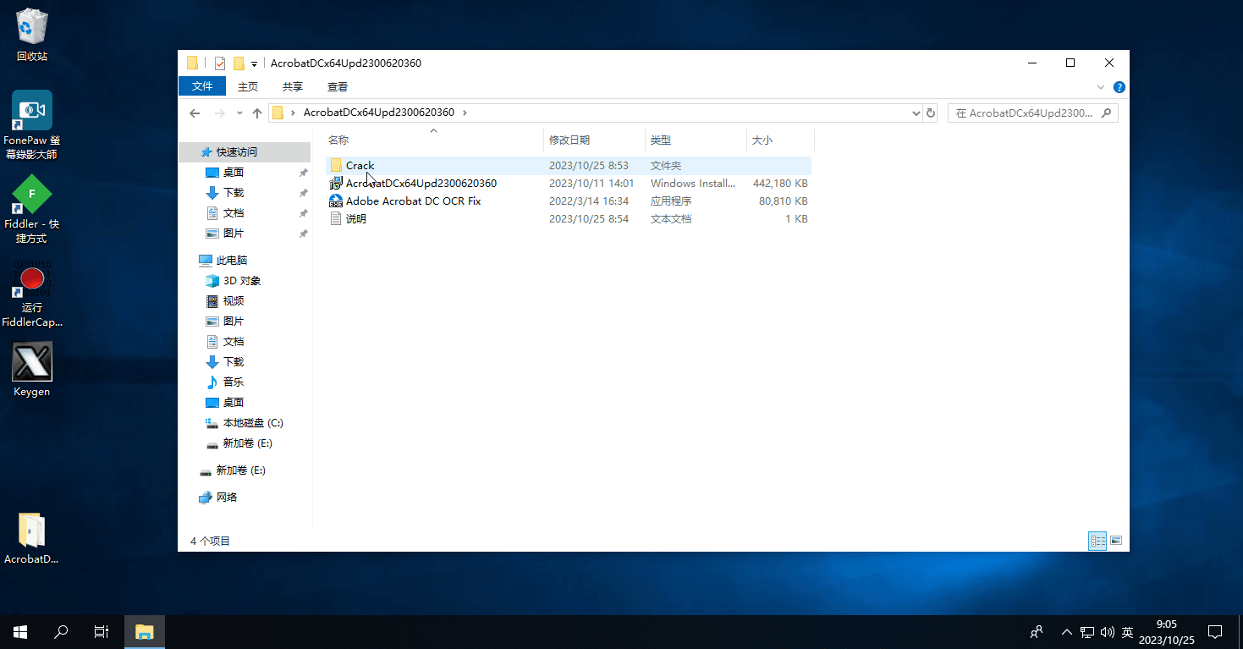Expand the address bar history dropdown
The height and width of the screenshot is (649, 1243).
916,113
